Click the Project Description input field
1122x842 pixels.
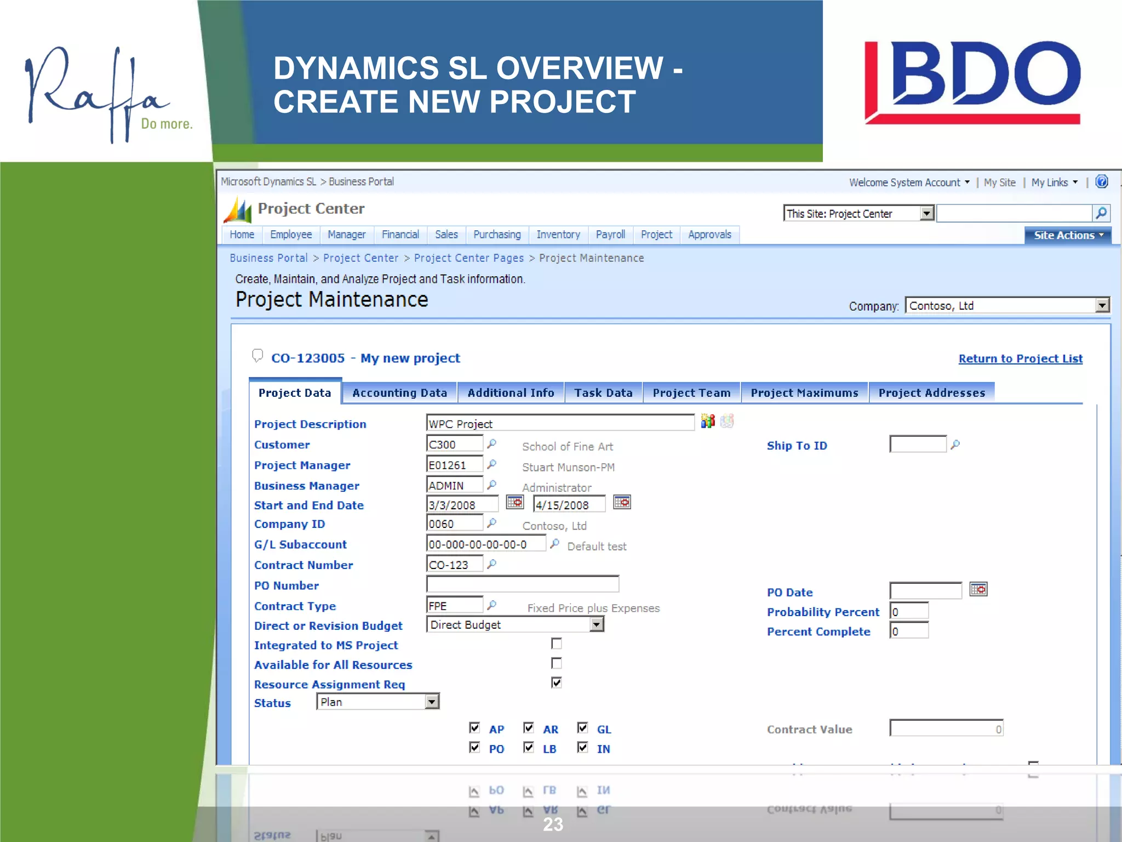[560, 423]
